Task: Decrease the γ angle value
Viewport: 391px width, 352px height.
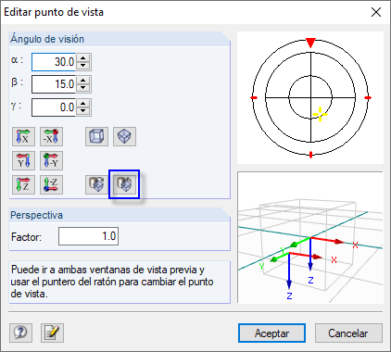Action: click(83, 111)
